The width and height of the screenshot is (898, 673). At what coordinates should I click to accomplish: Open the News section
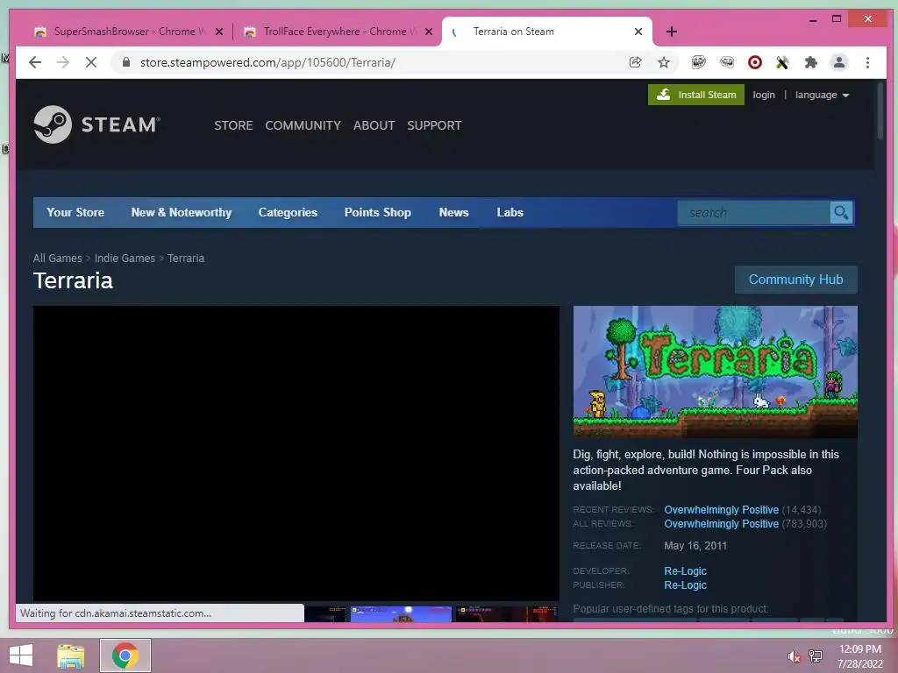pos(453,212)
